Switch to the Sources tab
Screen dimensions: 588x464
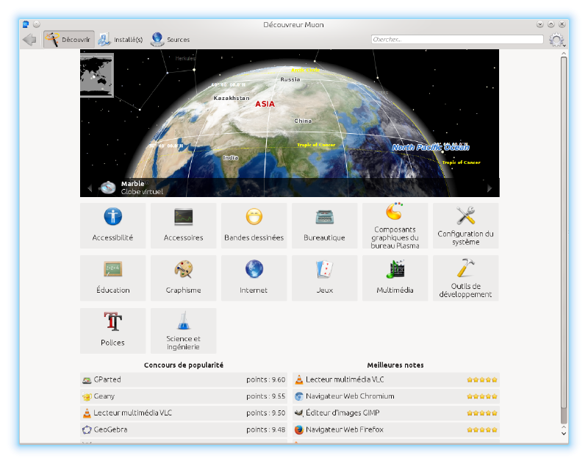click(x=171, y=40)
